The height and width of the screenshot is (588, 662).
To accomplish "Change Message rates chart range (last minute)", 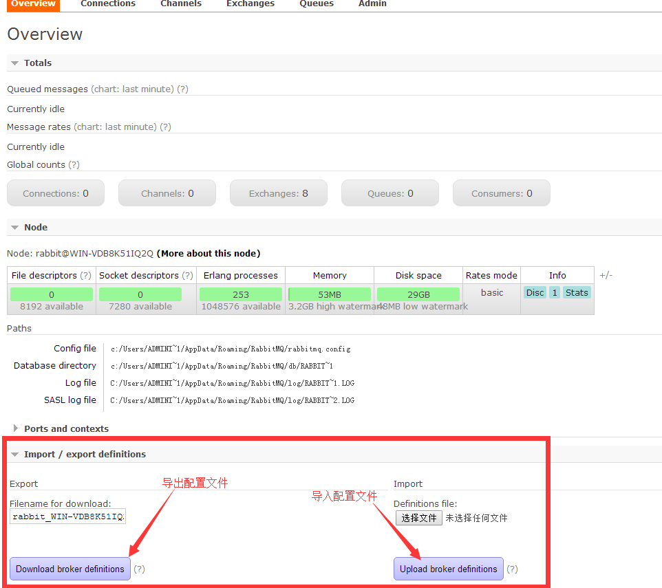I will click(115, 127).
